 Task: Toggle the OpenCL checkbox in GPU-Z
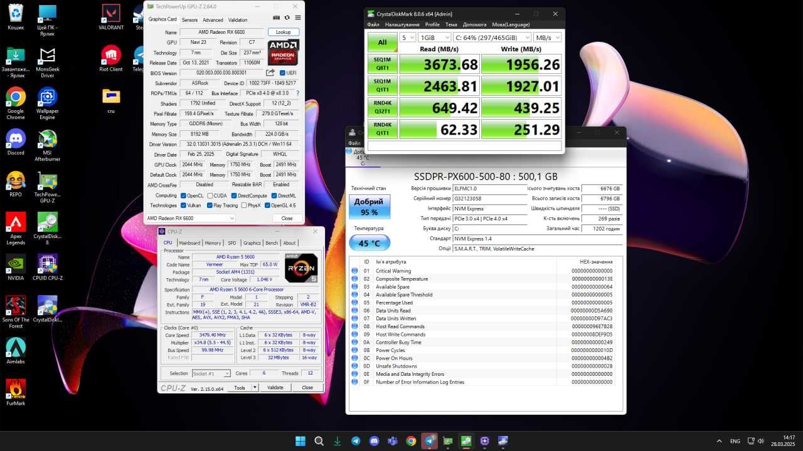[183, 195]
